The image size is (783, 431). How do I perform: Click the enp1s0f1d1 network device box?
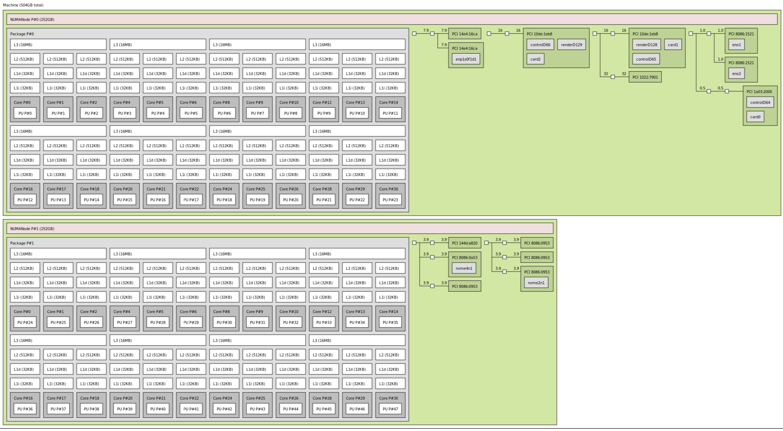pos(466,59)
